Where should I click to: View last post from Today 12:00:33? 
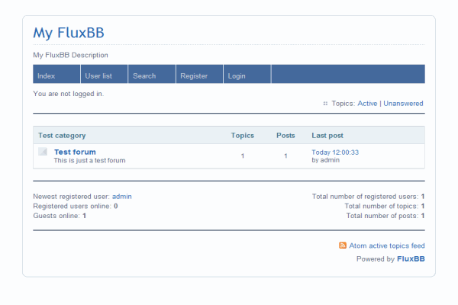[x=335, y=152]
